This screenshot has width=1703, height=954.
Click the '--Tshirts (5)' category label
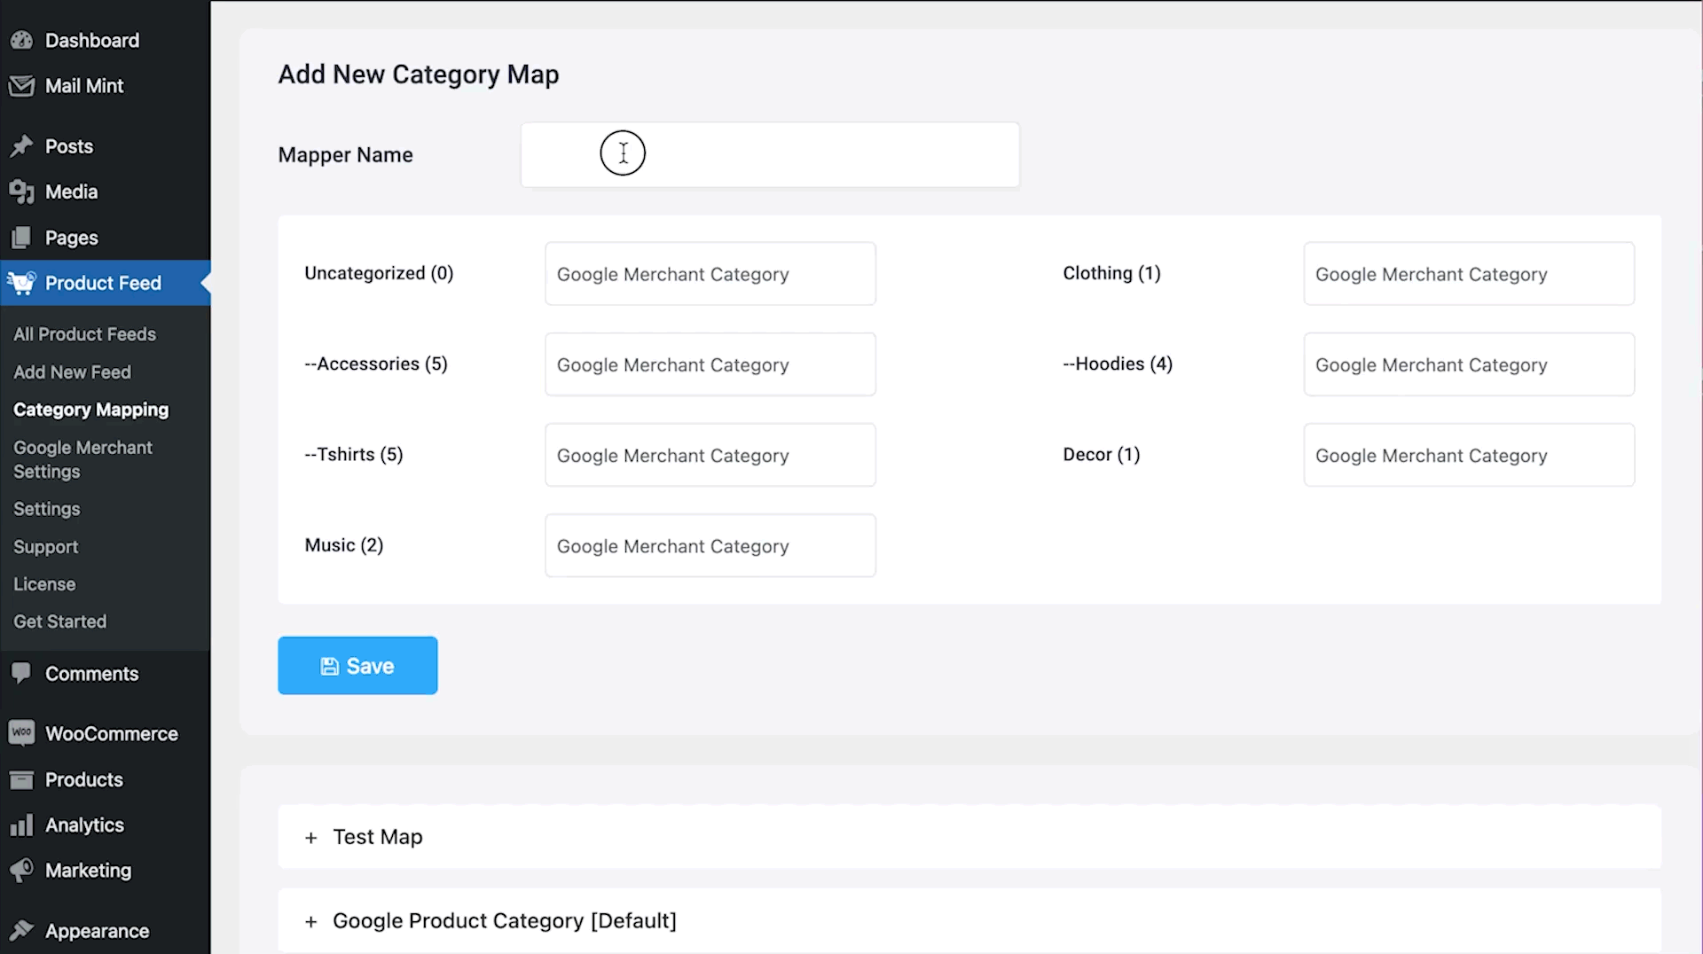pos(354,455)
